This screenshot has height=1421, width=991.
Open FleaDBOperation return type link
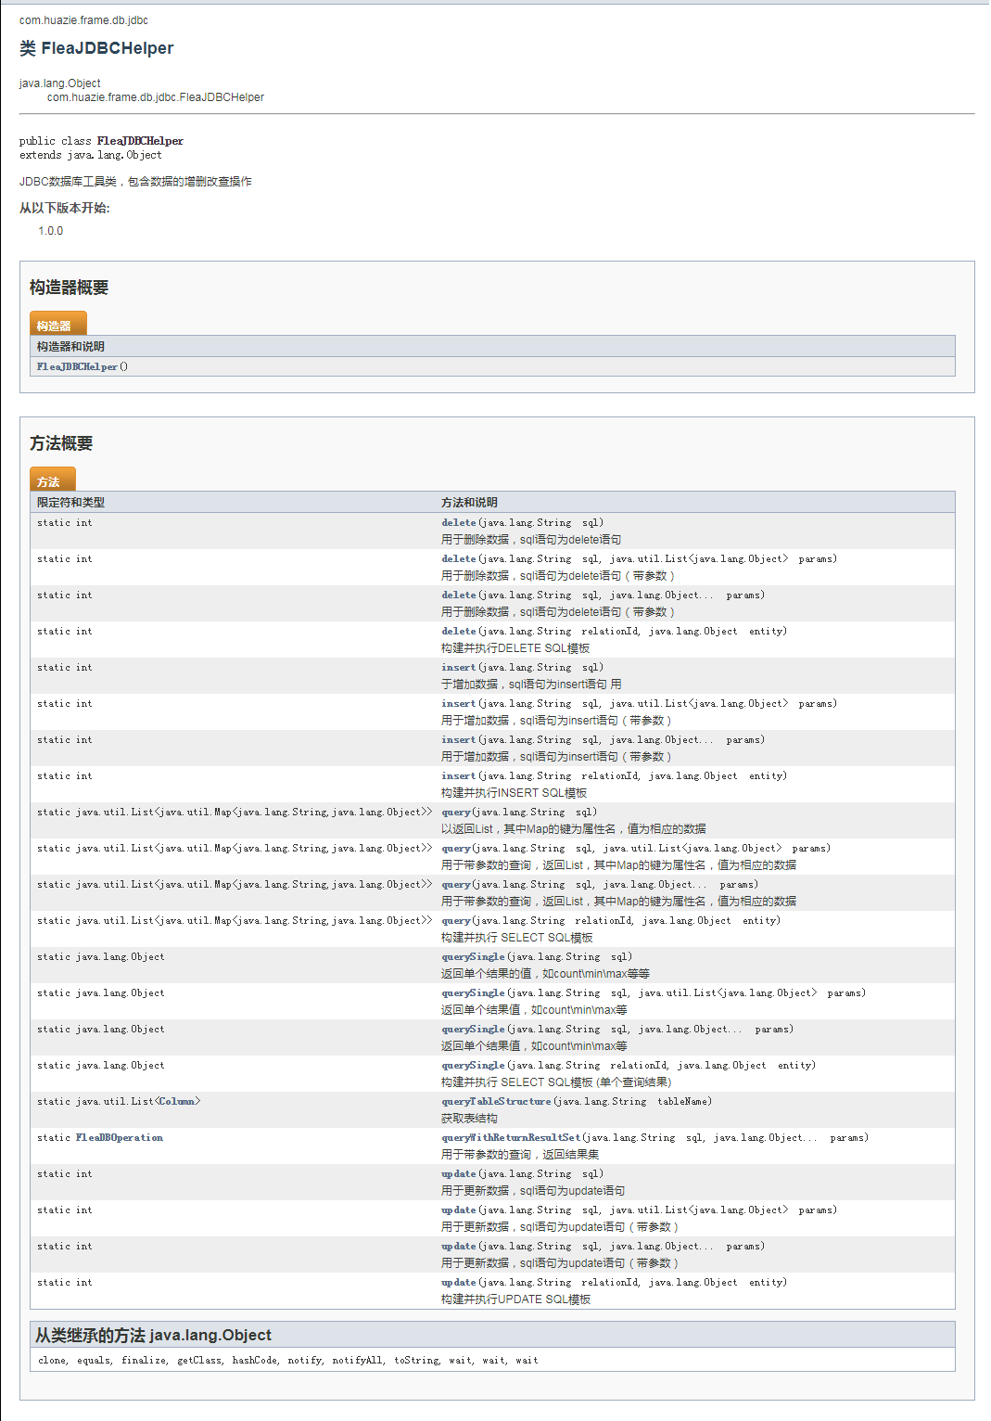(x=120, y=1137)
